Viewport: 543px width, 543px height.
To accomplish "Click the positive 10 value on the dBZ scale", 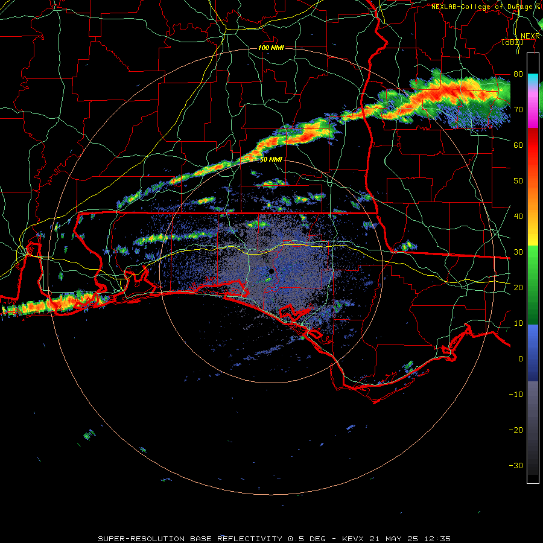I will tap(518, 323).
